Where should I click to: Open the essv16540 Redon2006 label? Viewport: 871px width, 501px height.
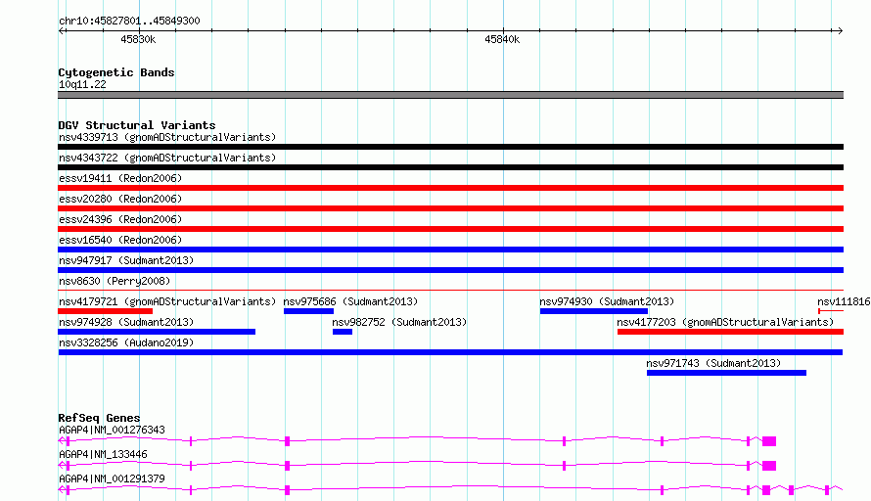point(120,240)
